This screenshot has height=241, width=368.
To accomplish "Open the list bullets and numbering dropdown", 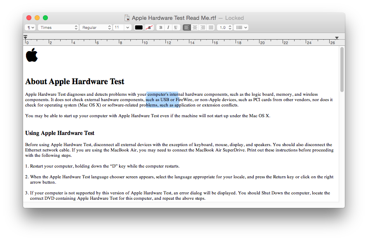I will [241, 28].
